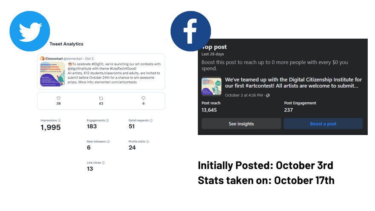Click the Twitter bird logo
The width and height of the screenshot is (375, 211).
pyautogui.click(x=29, y=32)
